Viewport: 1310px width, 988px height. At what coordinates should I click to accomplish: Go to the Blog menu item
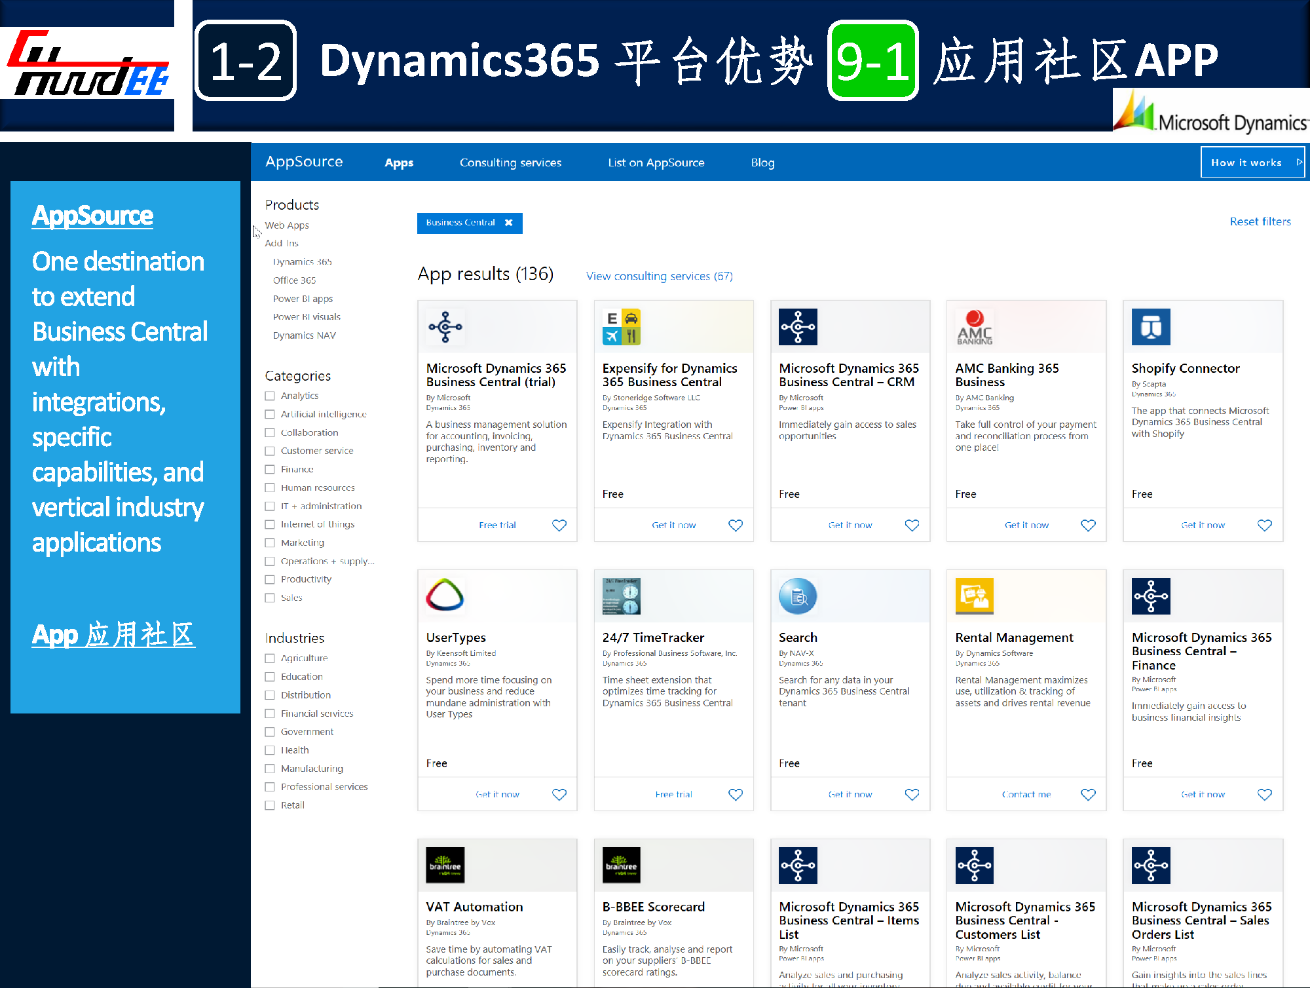point(762,162)
